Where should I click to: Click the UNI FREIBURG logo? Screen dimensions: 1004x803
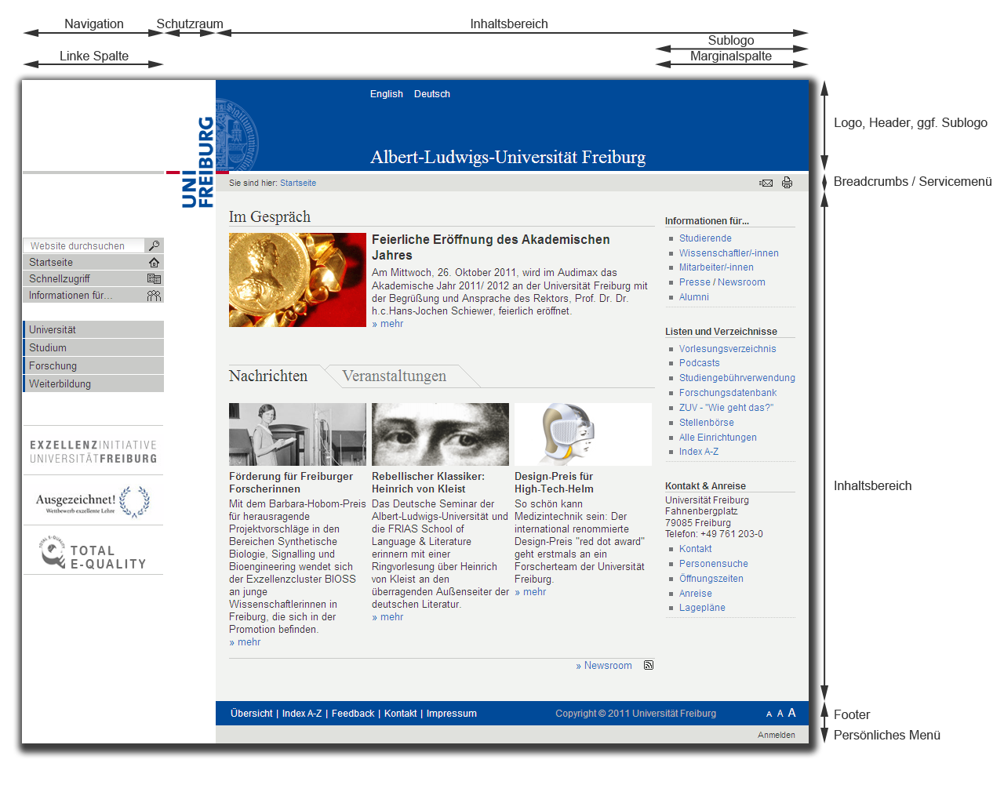(198, 162)
